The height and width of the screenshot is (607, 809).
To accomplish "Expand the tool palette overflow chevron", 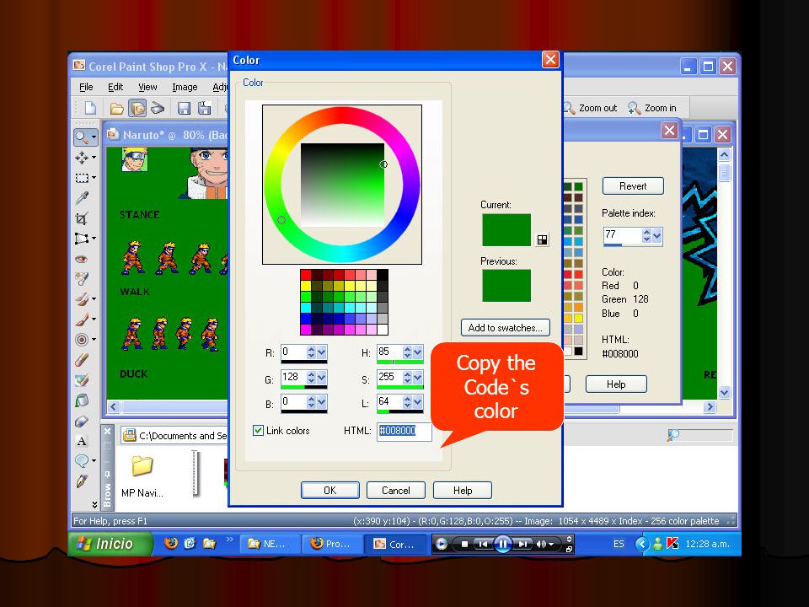I will [x=94, y=504].
